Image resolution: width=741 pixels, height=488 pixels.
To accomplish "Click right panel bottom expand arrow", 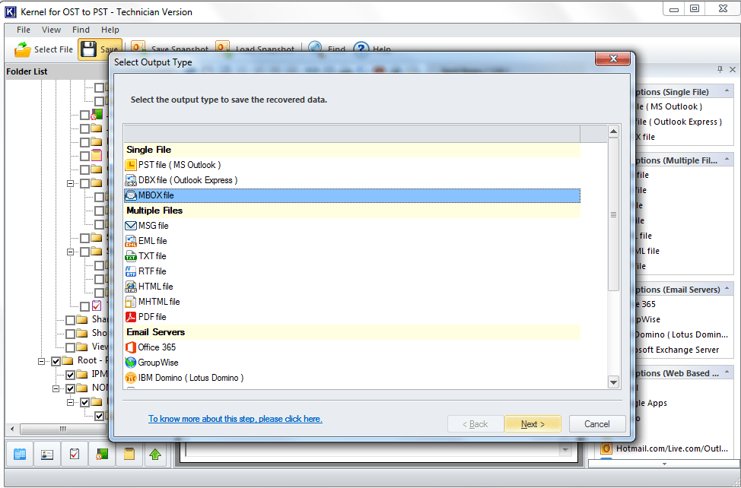I will pyautogui.click(x=664, y=464).
